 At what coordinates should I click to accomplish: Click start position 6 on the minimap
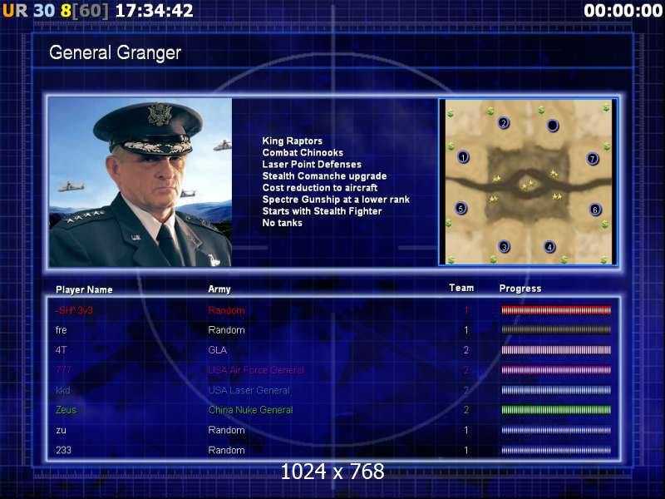point(595,210)
